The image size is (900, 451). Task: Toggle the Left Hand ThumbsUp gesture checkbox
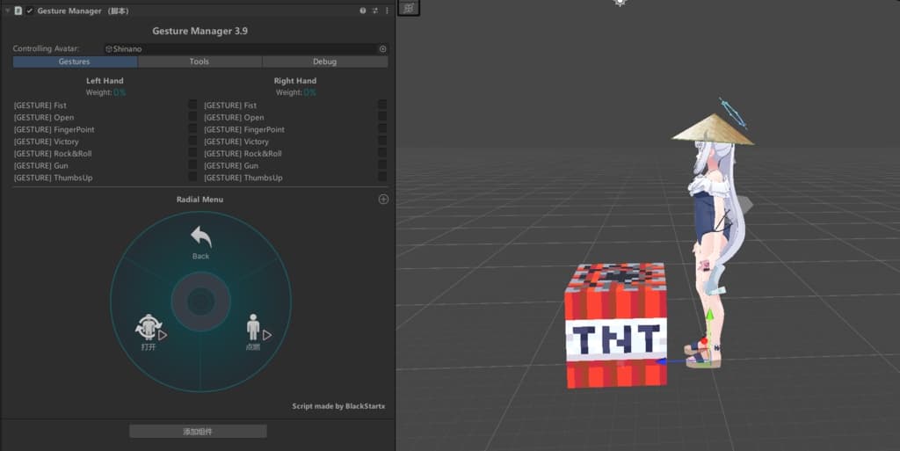[x=192, y=178]
